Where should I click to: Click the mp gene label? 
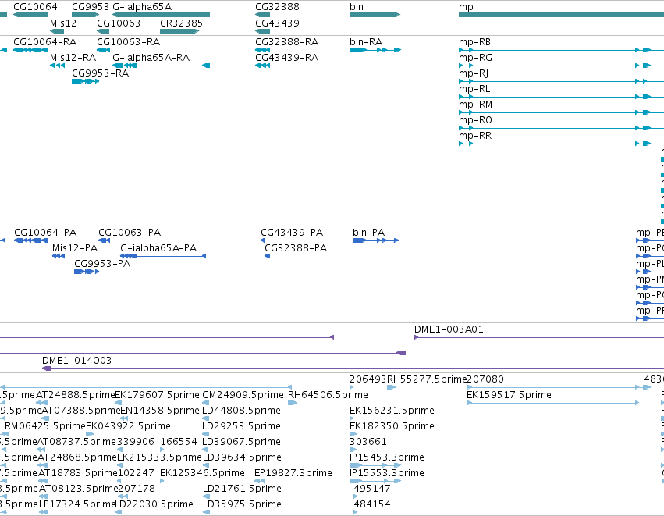466,7
